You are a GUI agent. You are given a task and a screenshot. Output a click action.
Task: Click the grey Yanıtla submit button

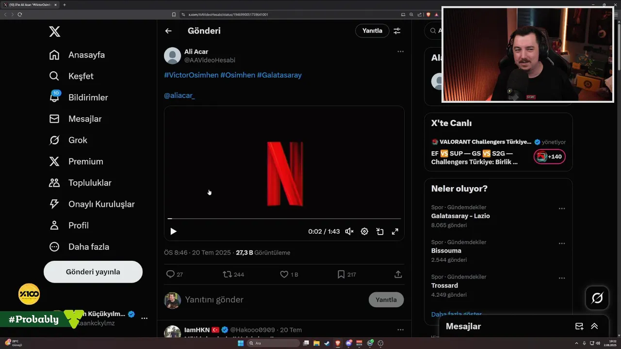point(386,300)
